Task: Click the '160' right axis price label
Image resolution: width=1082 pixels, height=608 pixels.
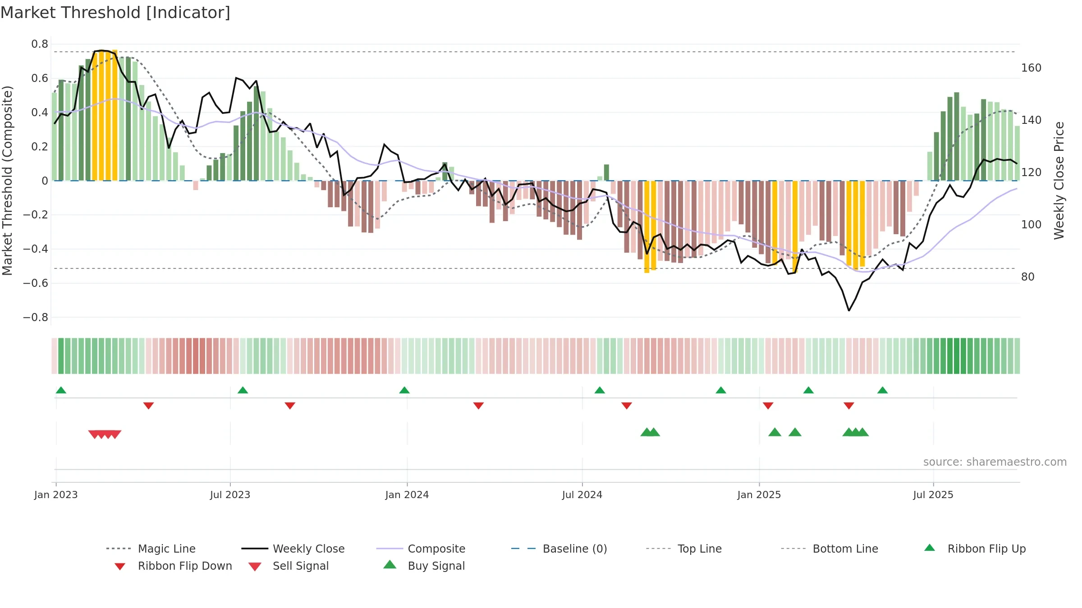Action: (1032, 68)
